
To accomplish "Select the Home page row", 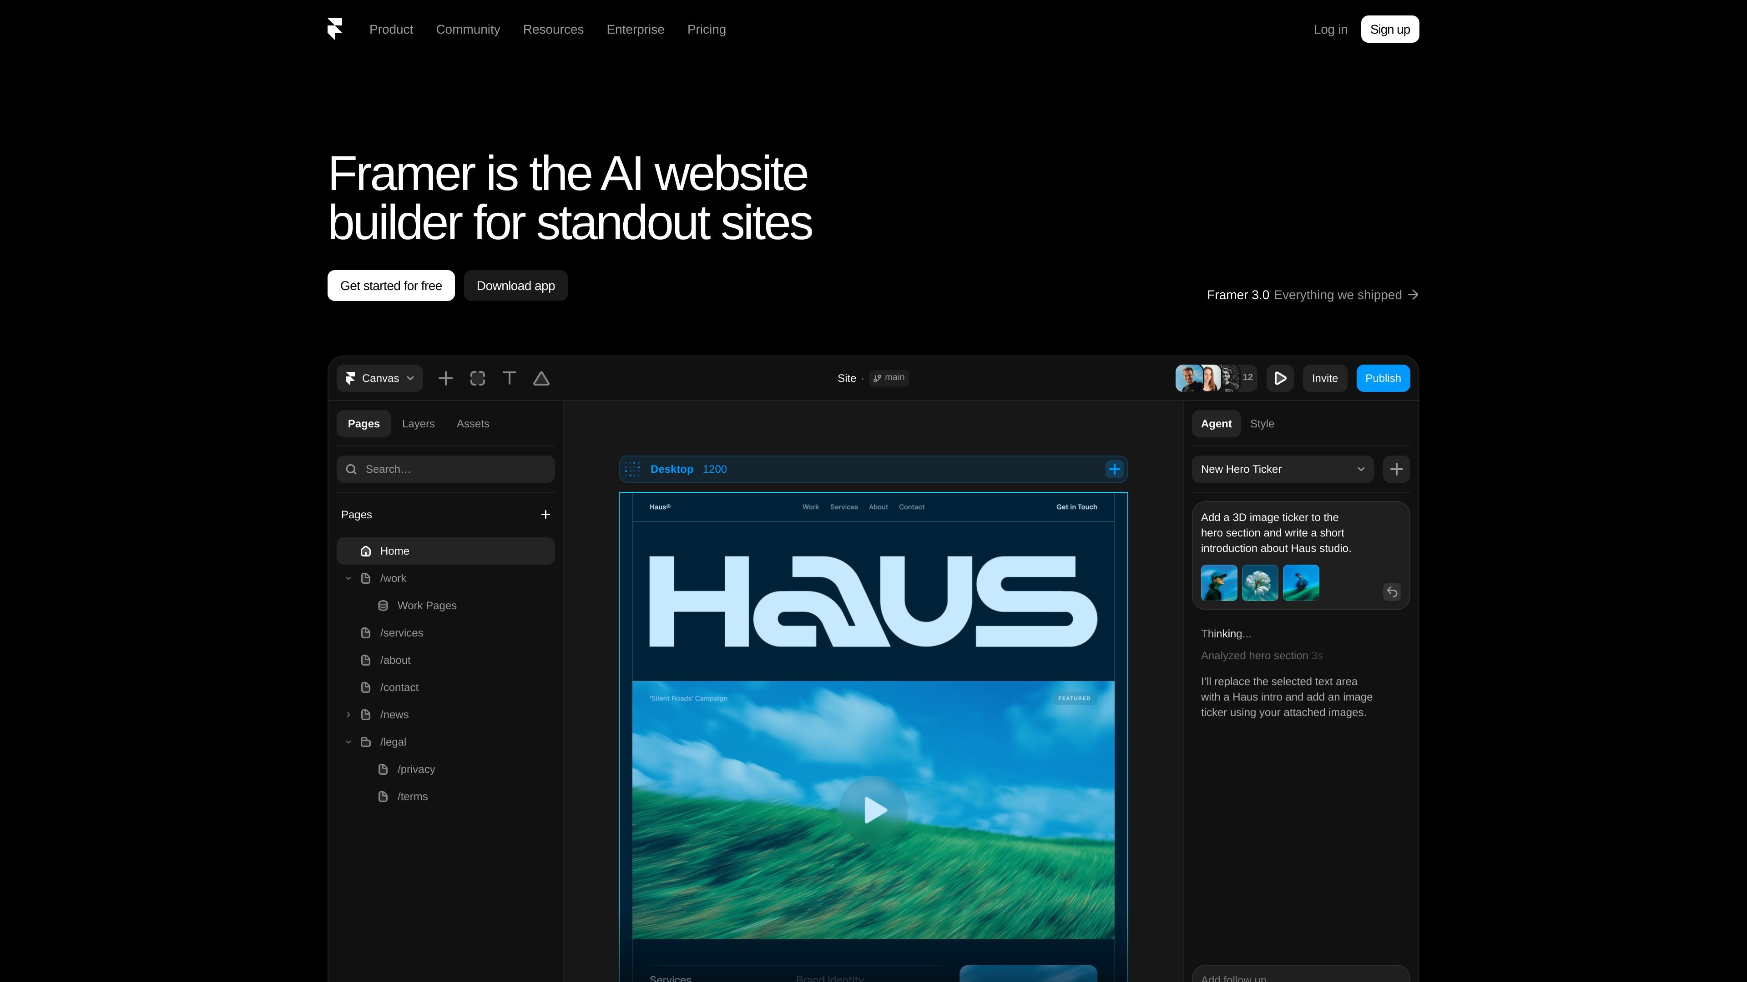I will coord(445,551).
